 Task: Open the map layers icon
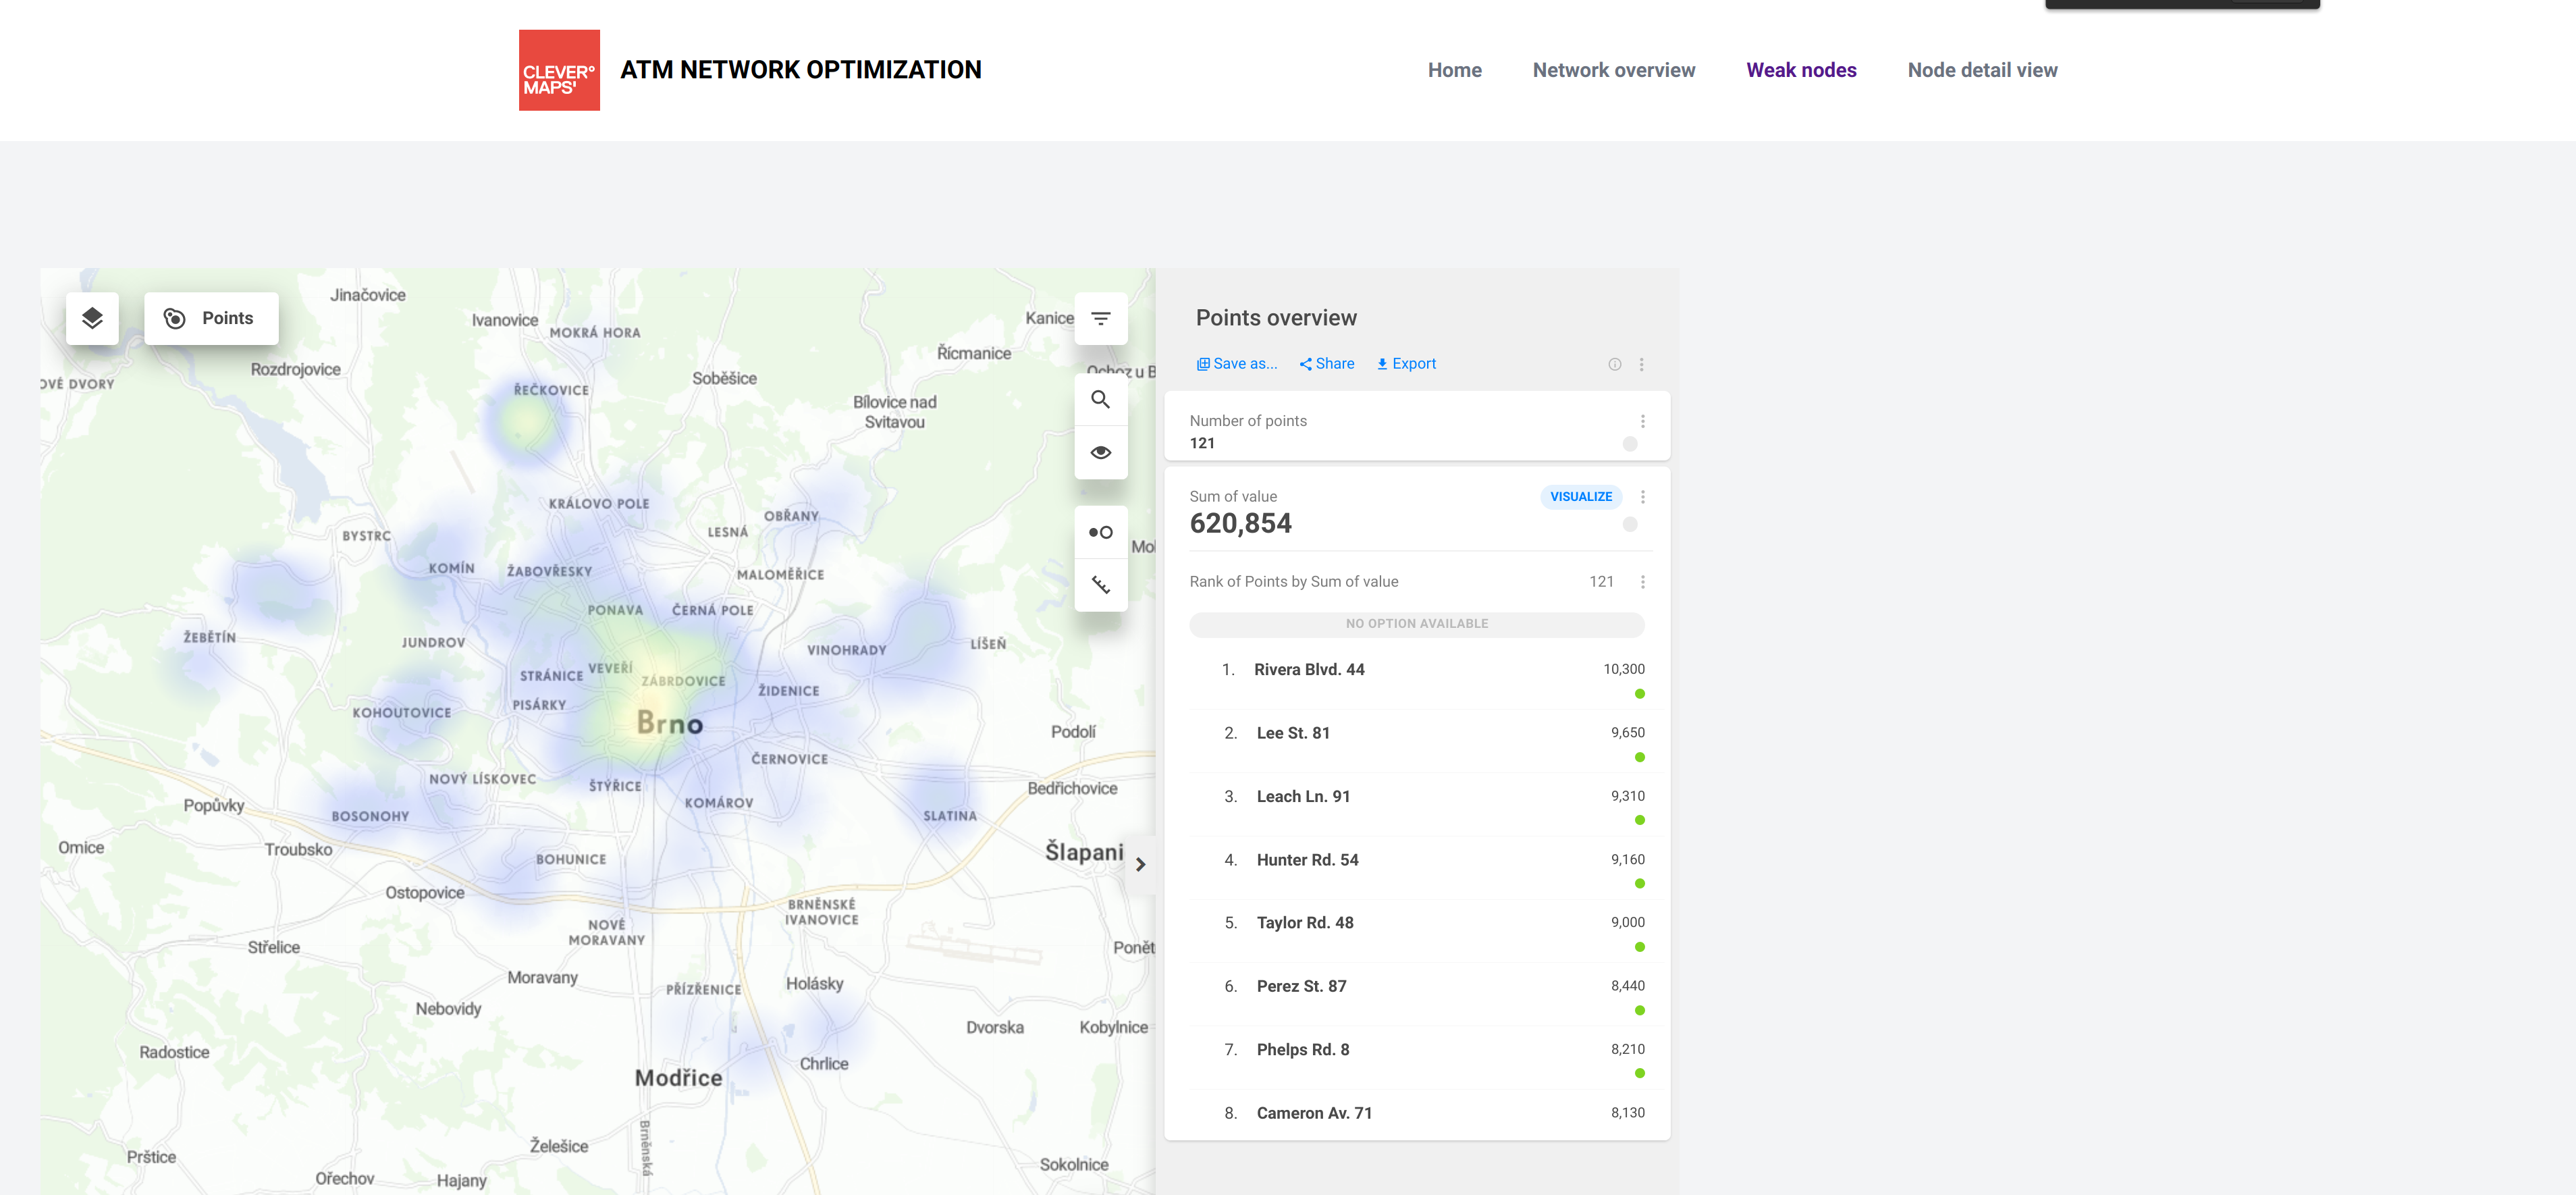tap(92, 318)
